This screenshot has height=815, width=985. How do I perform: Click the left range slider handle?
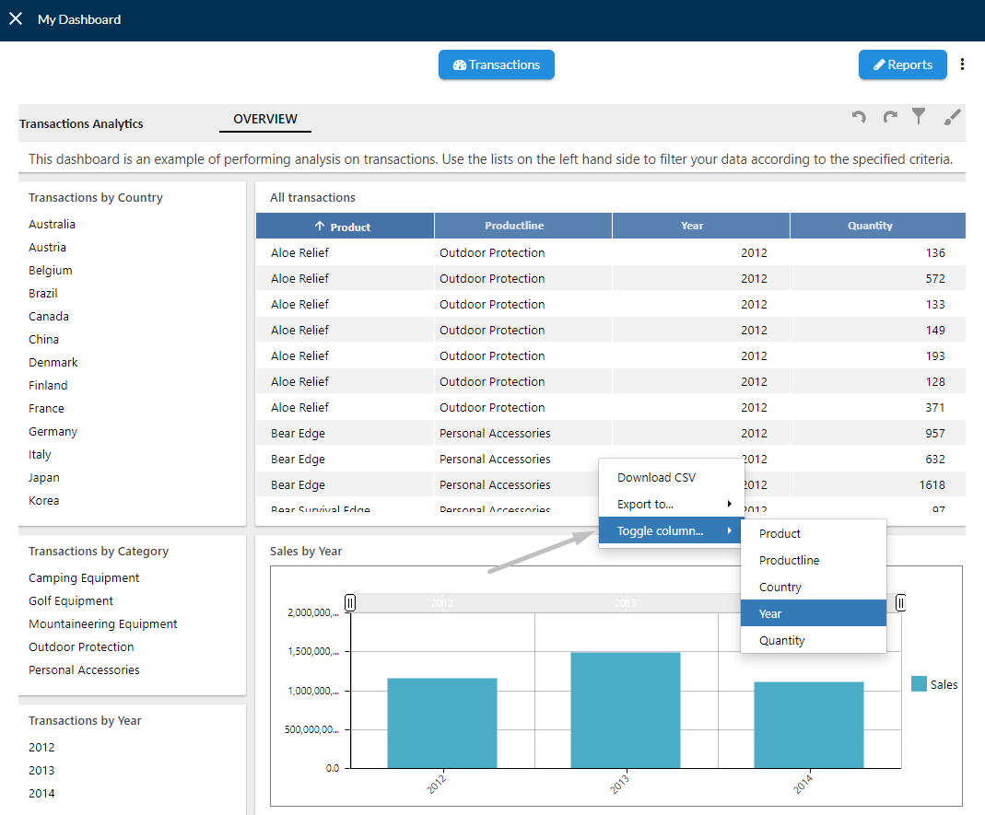coord(350,603)
